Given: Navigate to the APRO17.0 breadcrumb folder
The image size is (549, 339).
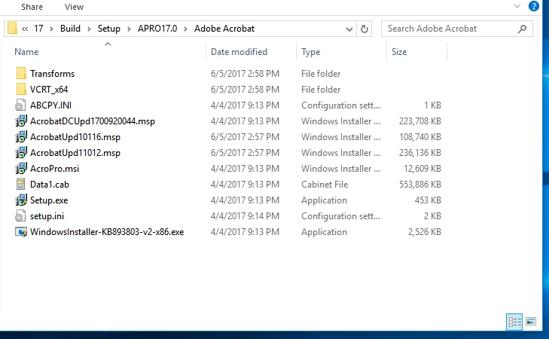Looking at the screenshot, I should coord(157,29).
